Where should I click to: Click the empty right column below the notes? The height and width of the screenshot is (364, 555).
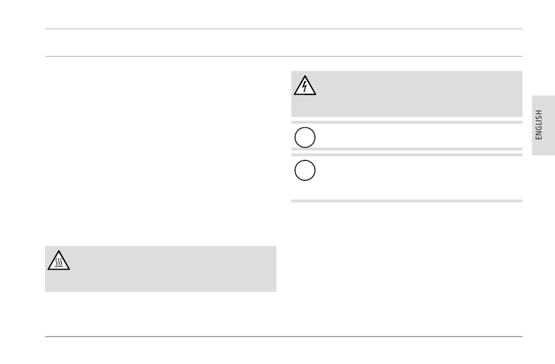(x=407, y=268)
